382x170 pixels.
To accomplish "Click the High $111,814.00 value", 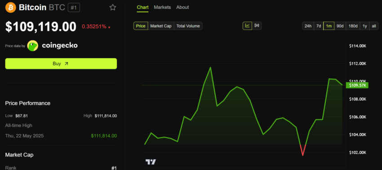I will (x=106, y=116).
